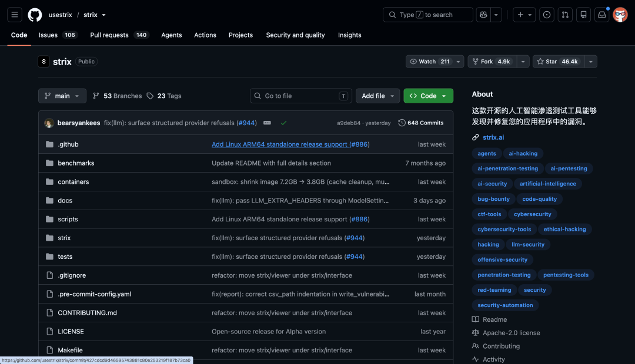Open the CONTRIBUTING.md file
This screenshot has height=364, width=635.
coord(88,313)
